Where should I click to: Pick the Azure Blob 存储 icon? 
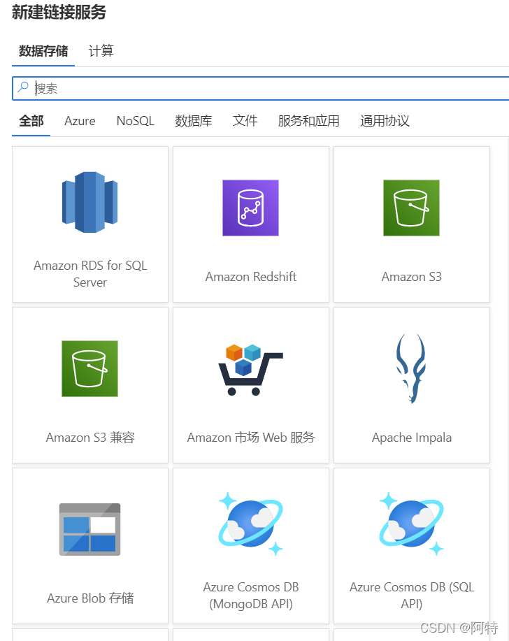90,529
